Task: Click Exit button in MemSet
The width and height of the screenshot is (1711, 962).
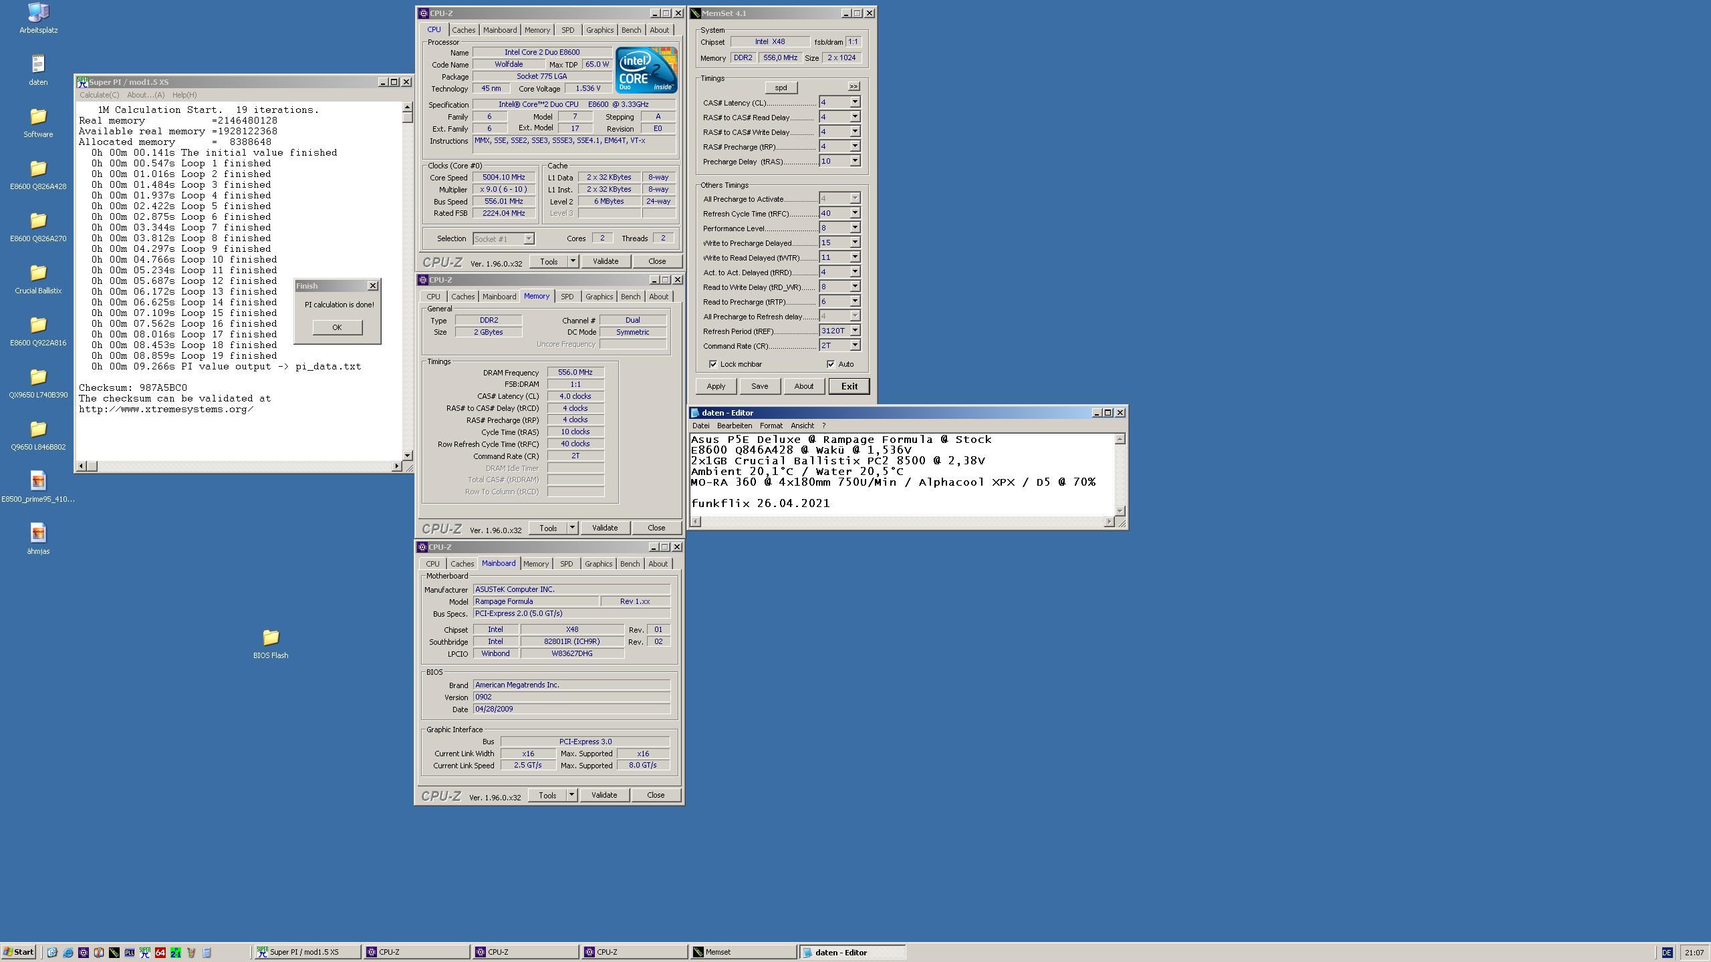Action: [x=849, y=386]
